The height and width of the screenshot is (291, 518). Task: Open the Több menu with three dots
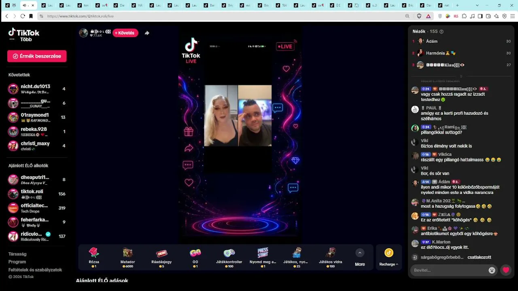pyautogui.click(x=20, y=40)
